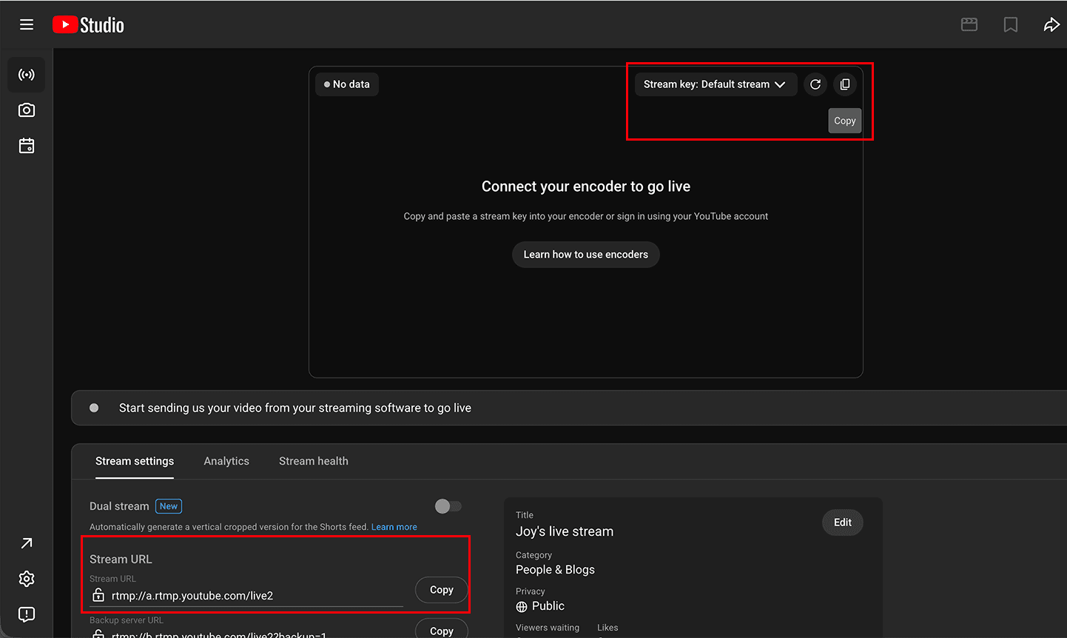Click the Stream URL text field
The width and height of the screenshot is (1067, 638).
click(x=252, y=596)
